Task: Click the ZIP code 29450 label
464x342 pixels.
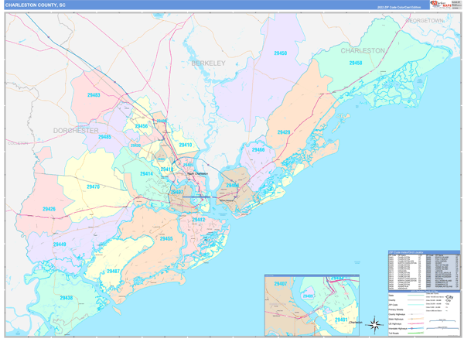Action: (281, 53)
